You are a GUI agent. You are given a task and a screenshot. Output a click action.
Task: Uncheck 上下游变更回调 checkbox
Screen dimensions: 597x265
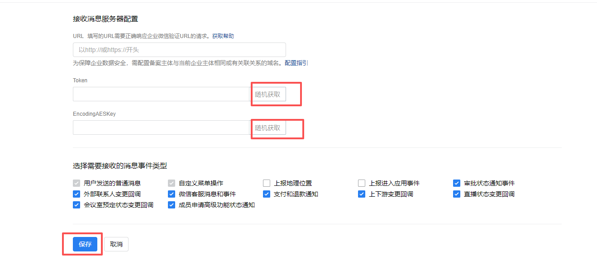coord(362,194)
